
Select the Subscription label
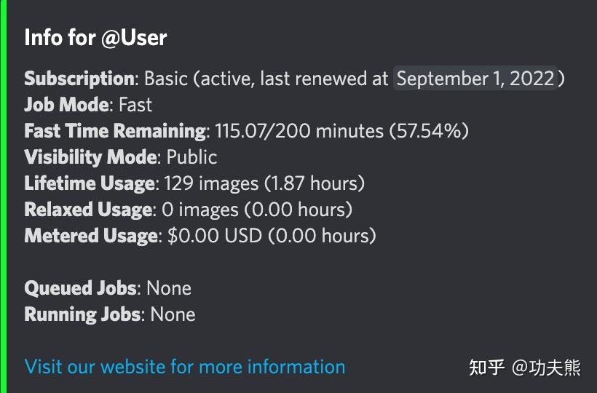[79, 79]
